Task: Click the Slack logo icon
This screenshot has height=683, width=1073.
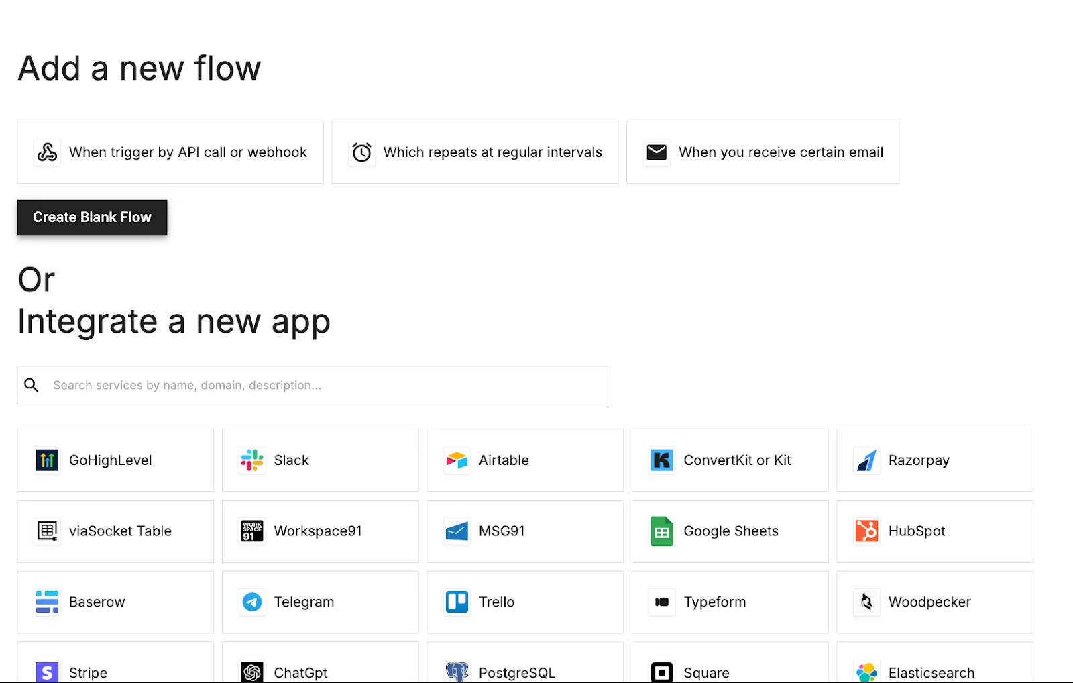Action: pyautogui.click(x=252, y=460)
